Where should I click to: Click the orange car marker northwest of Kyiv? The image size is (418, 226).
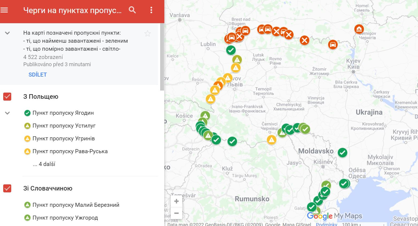point(333,44)
